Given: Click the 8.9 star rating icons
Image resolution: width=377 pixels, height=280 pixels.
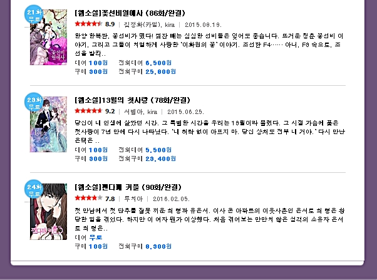Looking at the screenshot, I should point(88,24).
